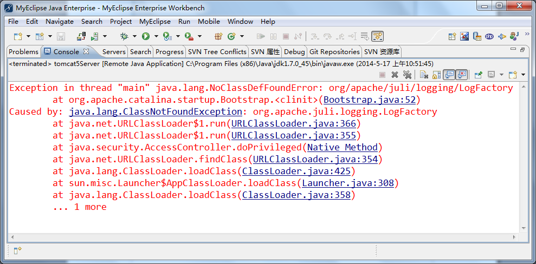Switch to the Java hierarchy perspective icon
536x264 pixels.
[514, 36]
